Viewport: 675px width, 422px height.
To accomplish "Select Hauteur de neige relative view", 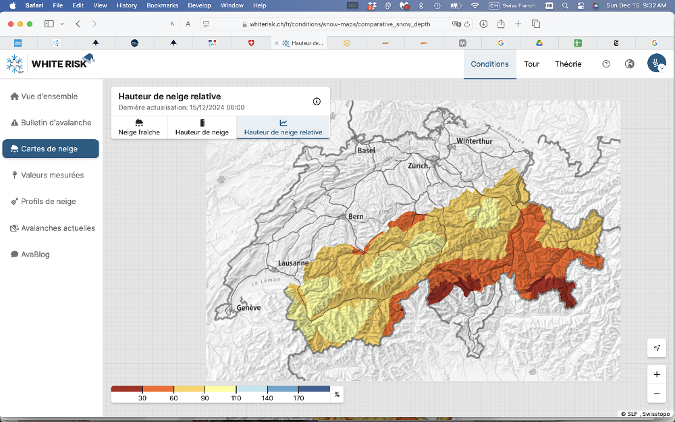I will click(283, 127).
